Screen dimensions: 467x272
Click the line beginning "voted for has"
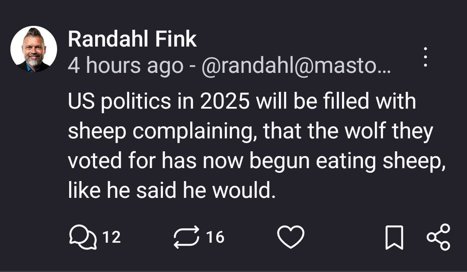tap(257, 161)
